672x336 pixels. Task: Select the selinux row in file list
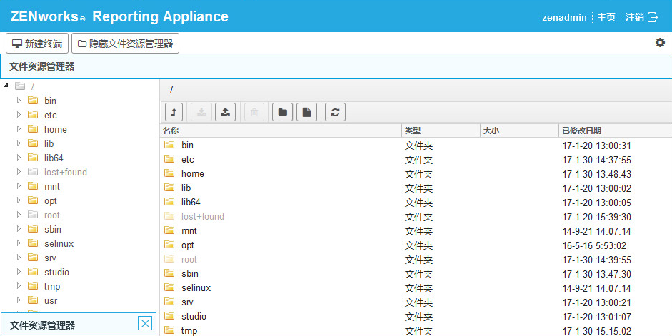196,287
